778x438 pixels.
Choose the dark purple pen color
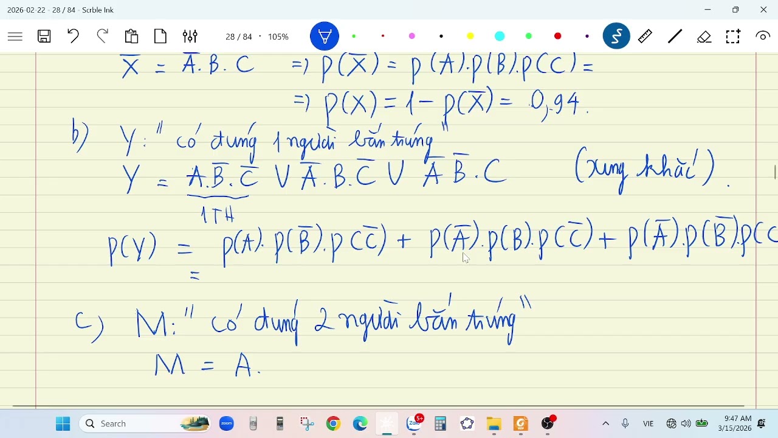click(587, 36)
